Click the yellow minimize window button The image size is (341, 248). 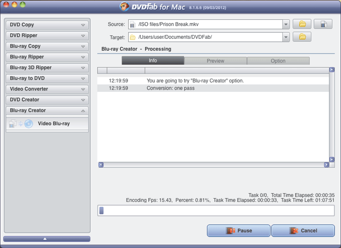[14, 4]
